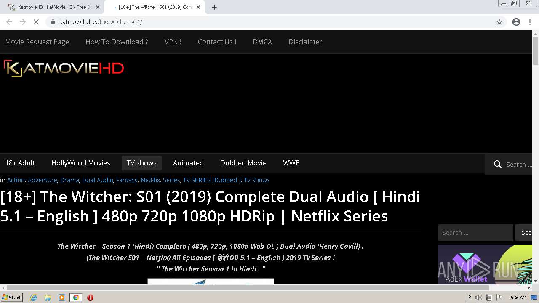Click the Witcher article title heading

[210, 206]
